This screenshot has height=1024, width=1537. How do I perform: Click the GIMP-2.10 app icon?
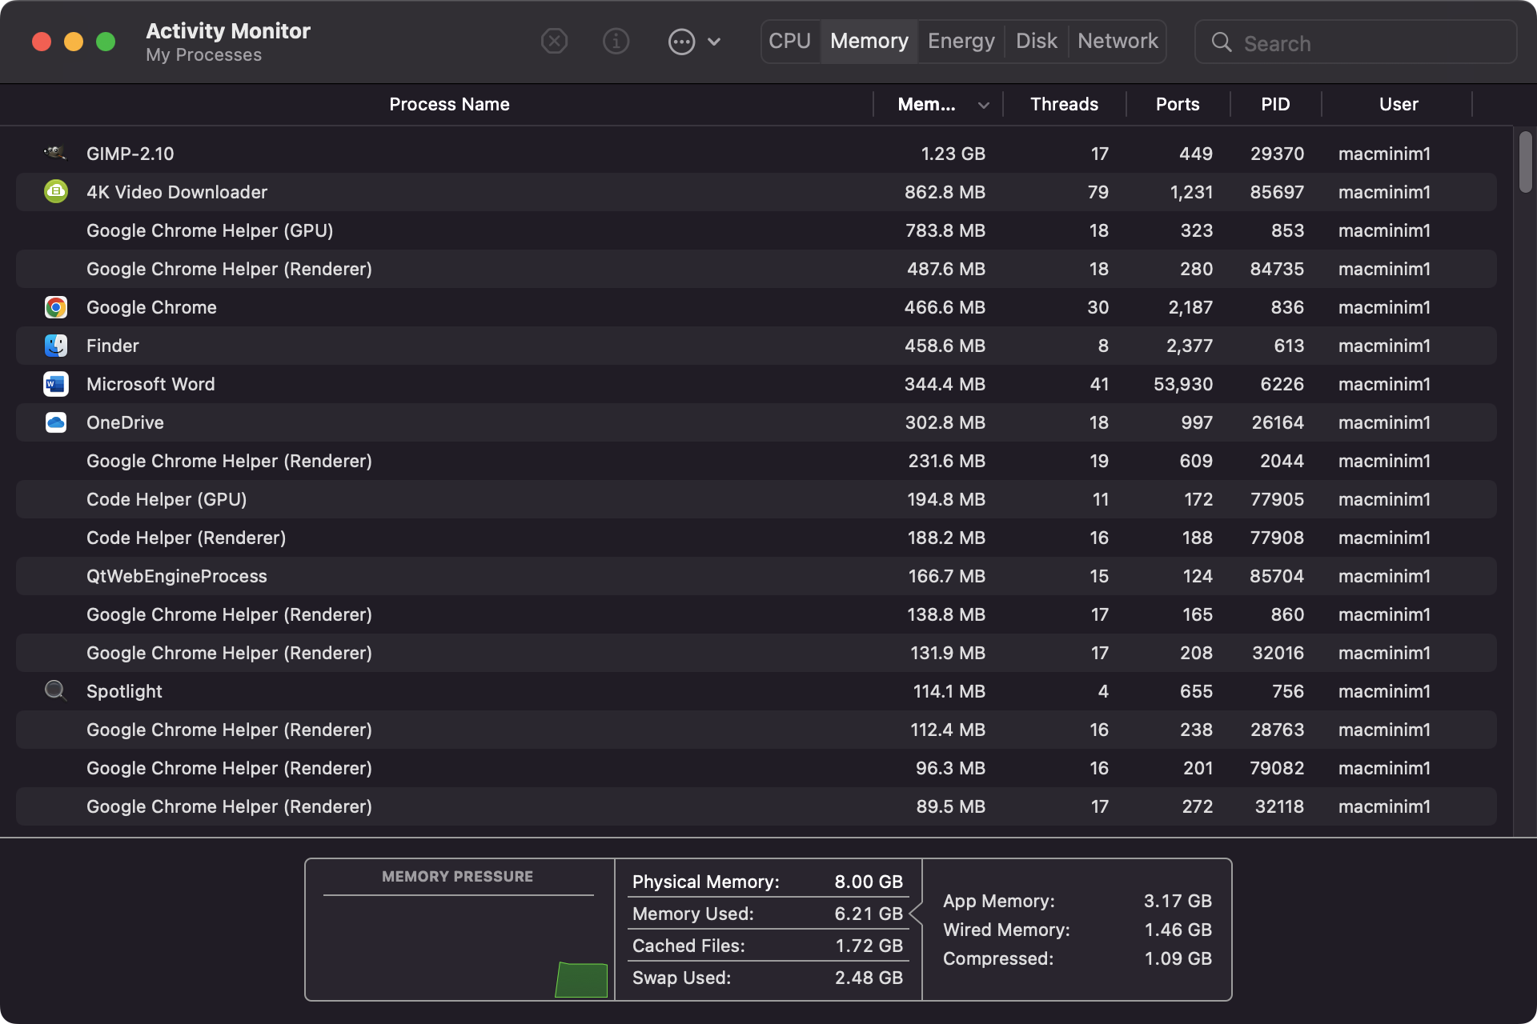pyautogui.click(x=55, y=153)
